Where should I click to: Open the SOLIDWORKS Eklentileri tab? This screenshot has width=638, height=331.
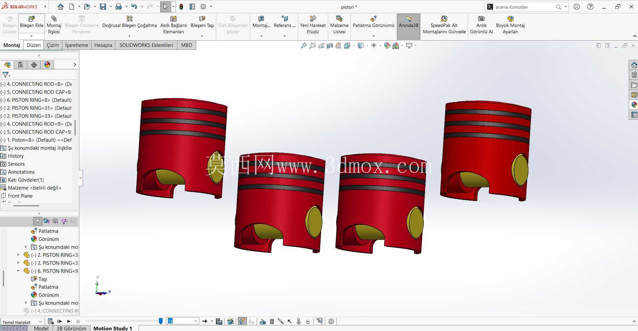[146, 45]
